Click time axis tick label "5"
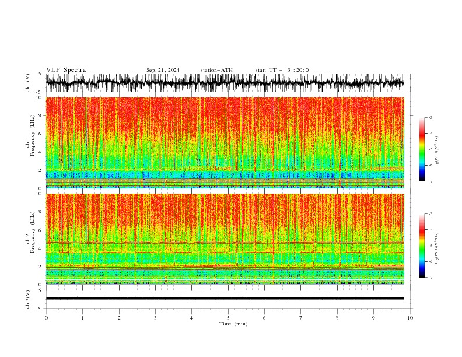Image resolution: width=462 pixels, height=357 pixels. tap(228, 318)
